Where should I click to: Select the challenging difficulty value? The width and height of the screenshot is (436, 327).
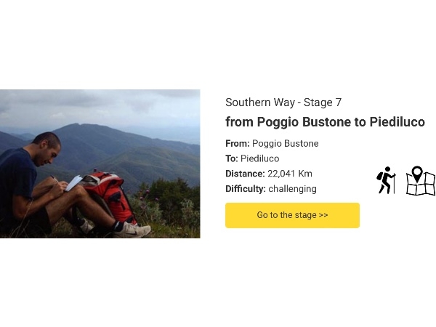coord(292,189)
